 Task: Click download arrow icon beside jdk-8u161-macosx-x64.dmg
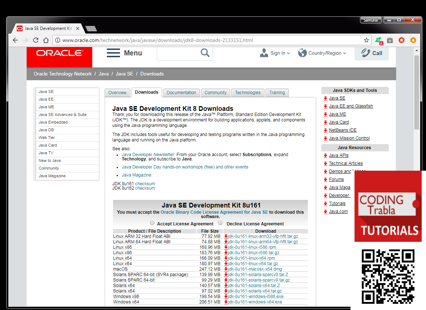point(226,269)
